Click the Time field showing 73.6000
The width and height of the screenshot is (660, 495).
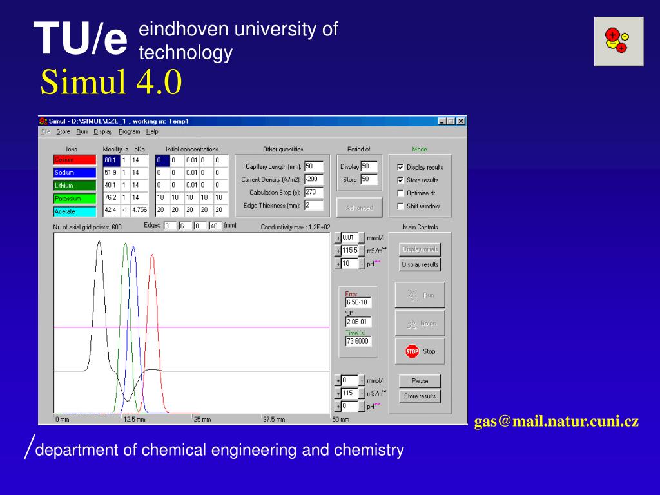pos(358,341)
